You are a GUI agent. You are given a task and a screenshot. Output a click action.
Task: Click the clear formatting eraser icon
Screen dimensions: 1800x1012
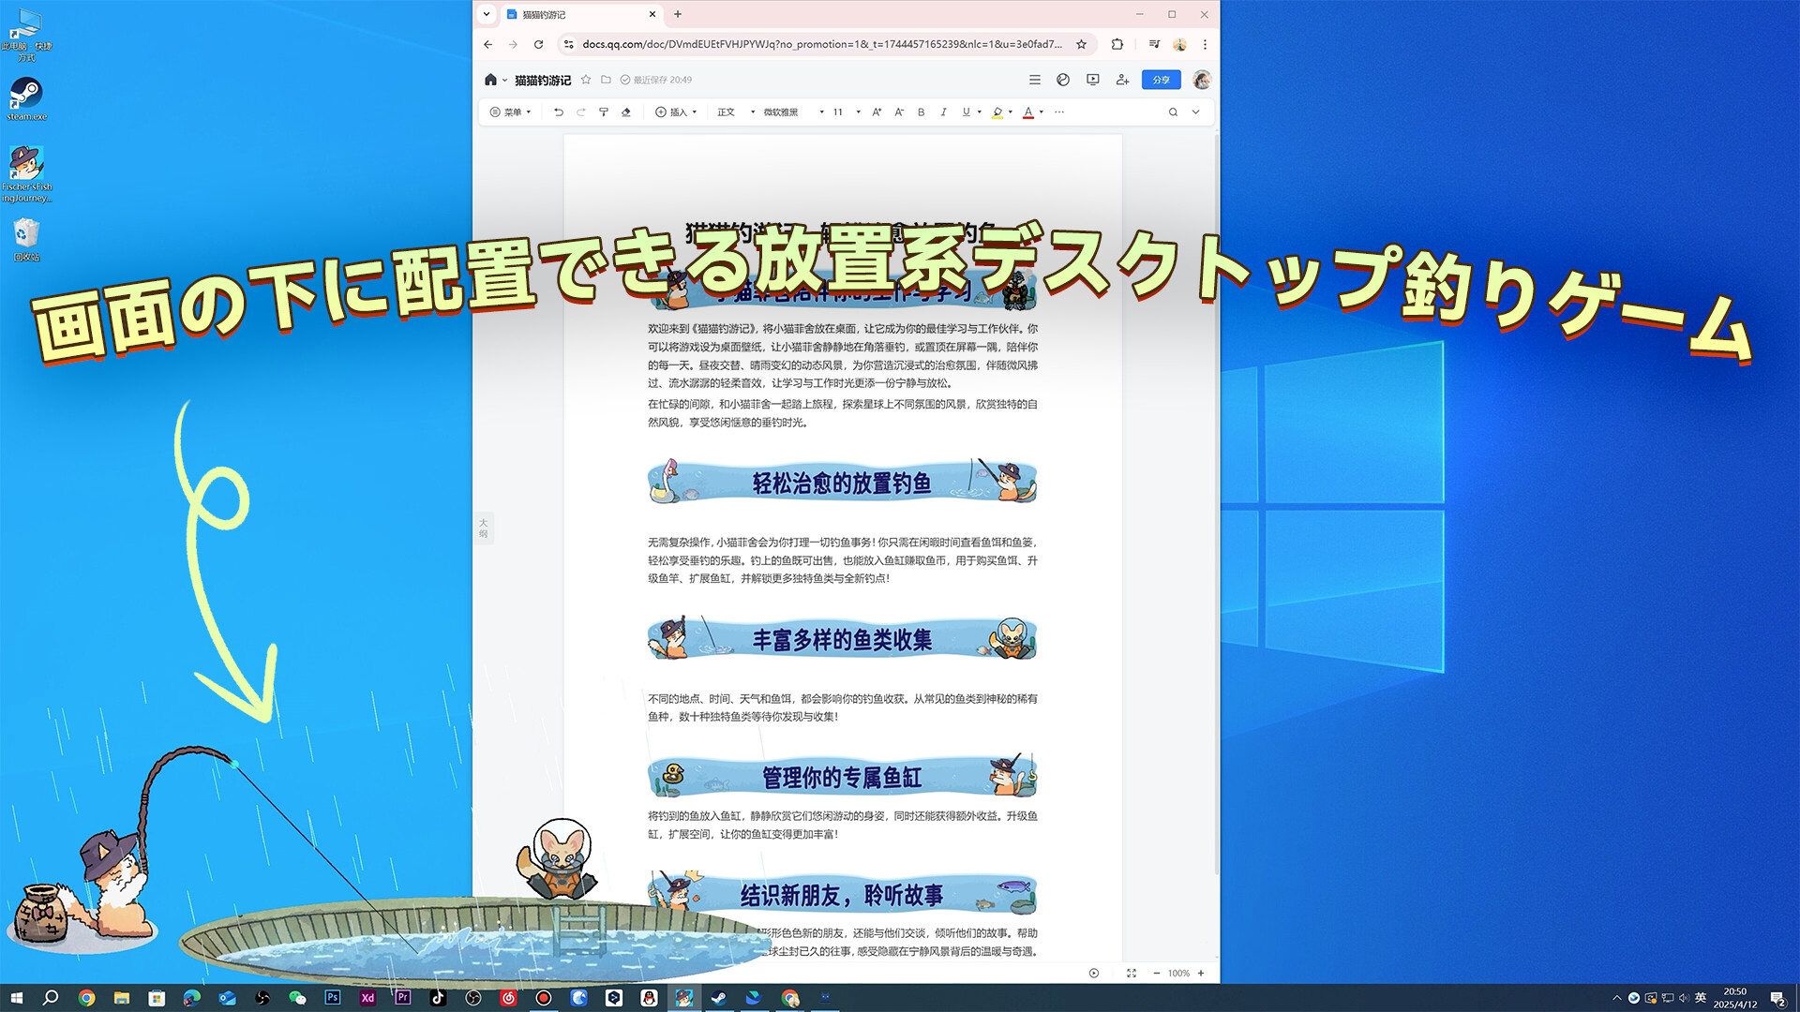[x=626, y=112]
